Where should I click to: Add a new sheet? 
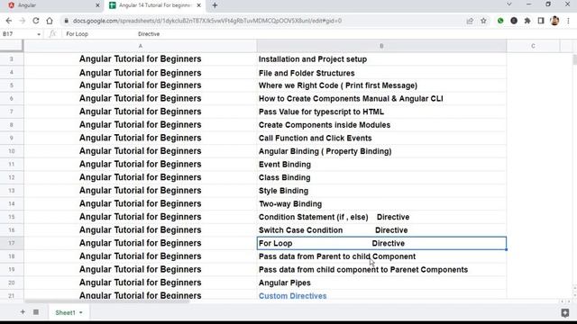[x=23, y=312]
